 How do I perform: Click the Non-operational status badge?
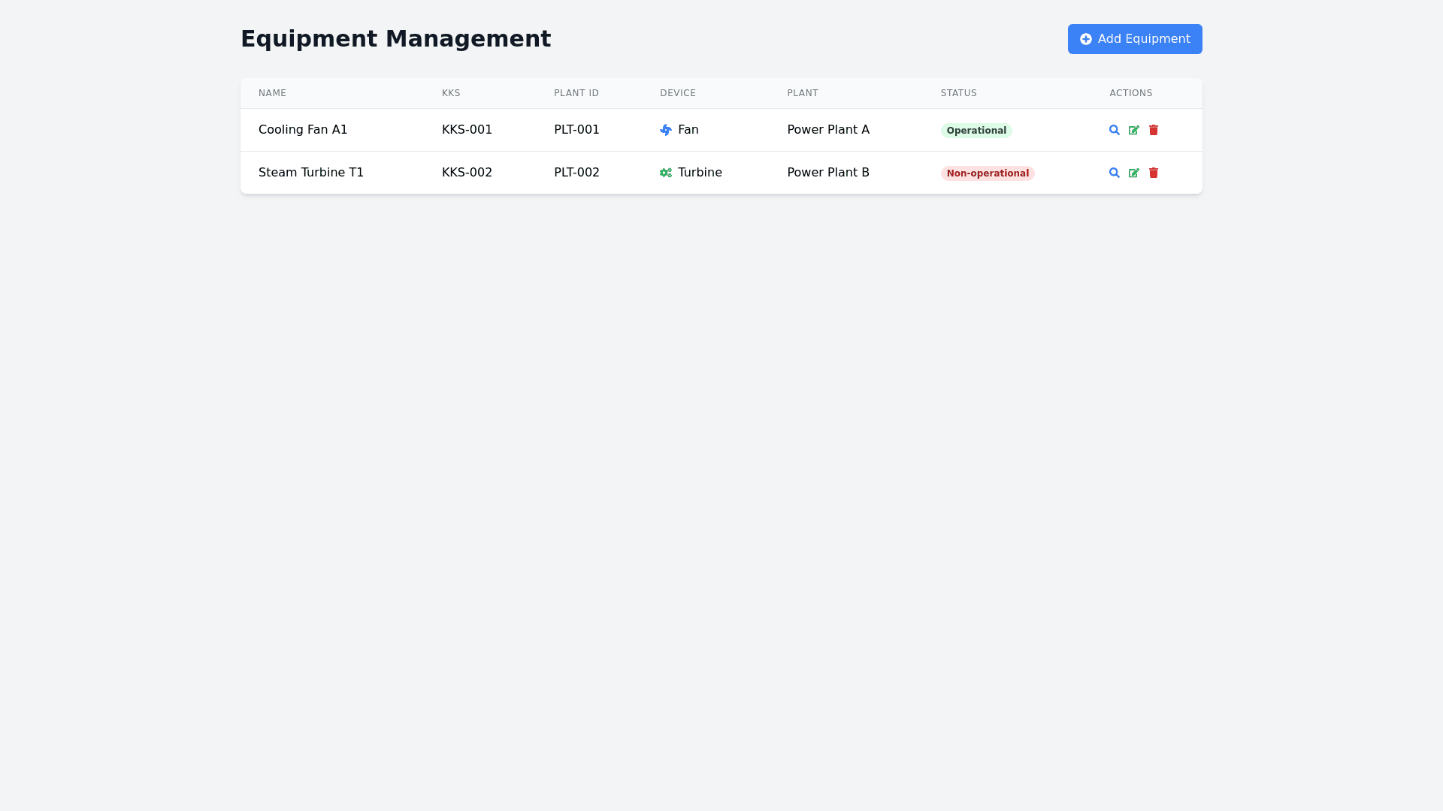(987, 173)
